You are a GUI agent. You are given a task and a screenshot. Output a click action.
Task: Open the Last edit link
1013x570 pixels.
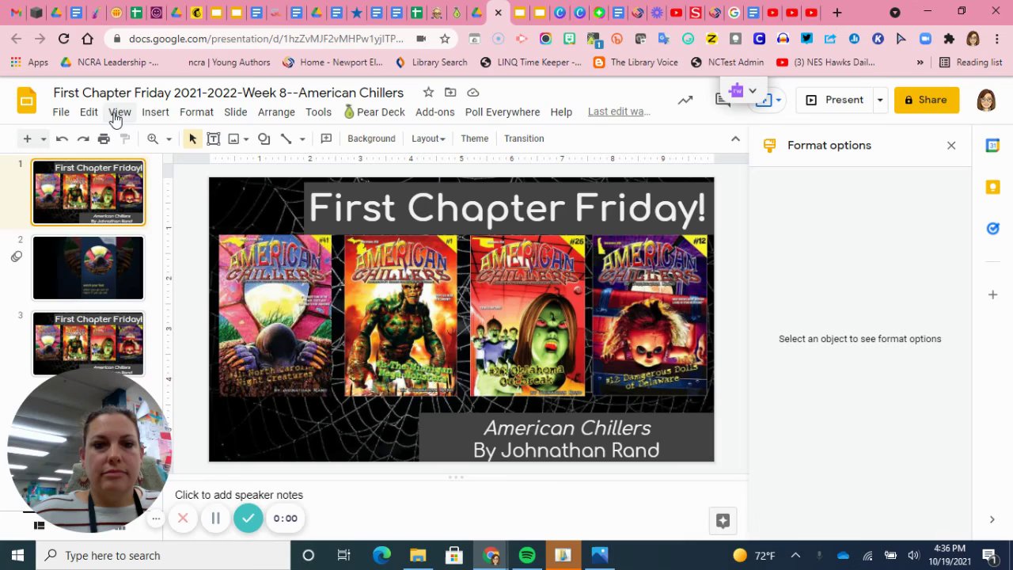point(619,112)
